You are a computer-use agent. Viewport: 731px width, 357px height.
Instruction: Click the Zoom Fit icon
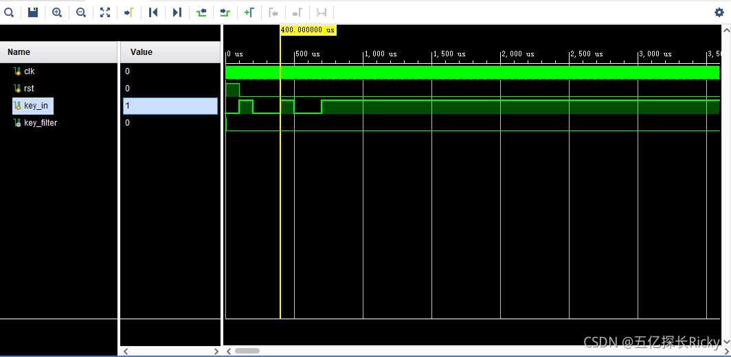(105, 12)
